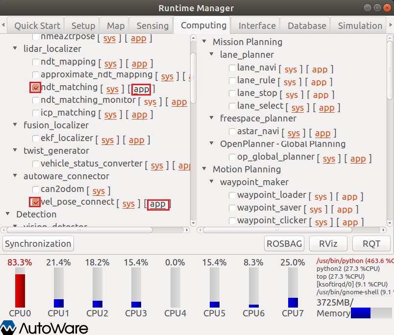
Task: Enable lane_select checkbox
Action: pos(232,106)
